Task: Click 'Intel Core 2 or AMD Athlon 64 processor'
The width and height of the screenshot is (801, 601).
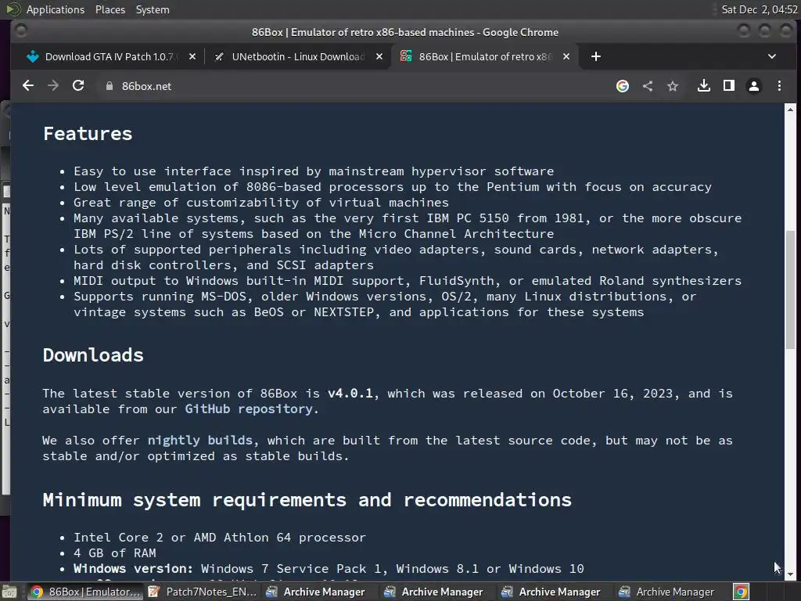Action: pos(220,538)
